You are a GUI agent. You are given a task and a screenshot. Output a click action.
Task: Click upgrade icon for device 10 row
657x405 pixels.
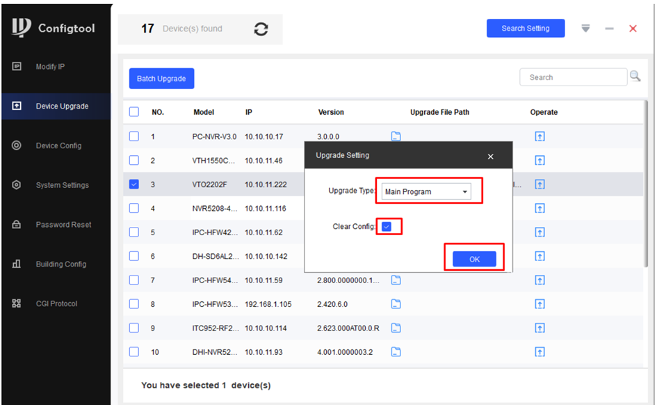540,352
